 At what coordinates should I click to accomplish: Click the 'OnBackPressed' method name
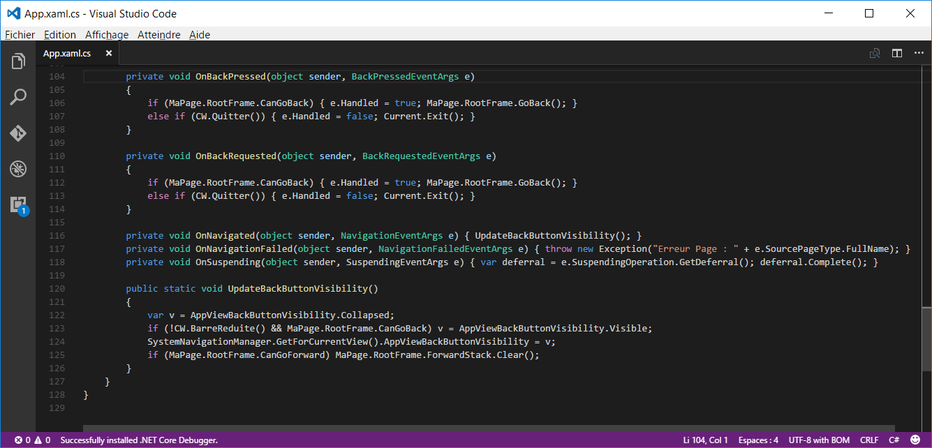[x=230, y=76]
